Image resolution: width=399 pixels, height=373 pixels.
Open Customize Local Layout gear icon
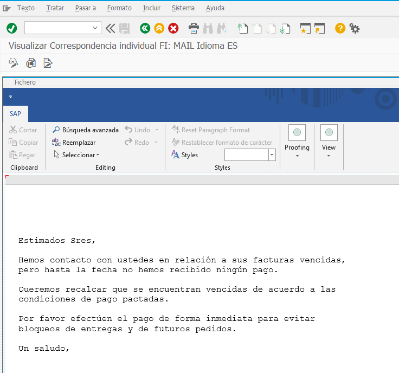354,28
